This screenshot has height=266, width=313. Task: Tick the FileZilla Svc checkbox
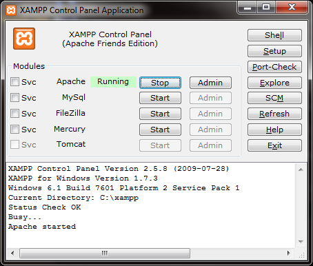[x=14, y=114]
